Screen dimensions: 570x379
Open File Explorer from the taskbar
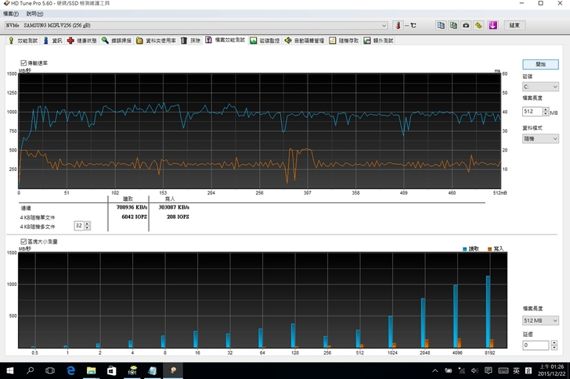pyautogui.click(x=89, y=370)
